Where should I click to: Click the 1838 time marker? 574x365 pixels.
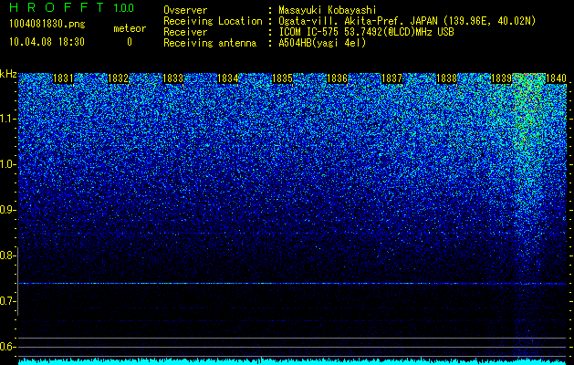(446, 78)
